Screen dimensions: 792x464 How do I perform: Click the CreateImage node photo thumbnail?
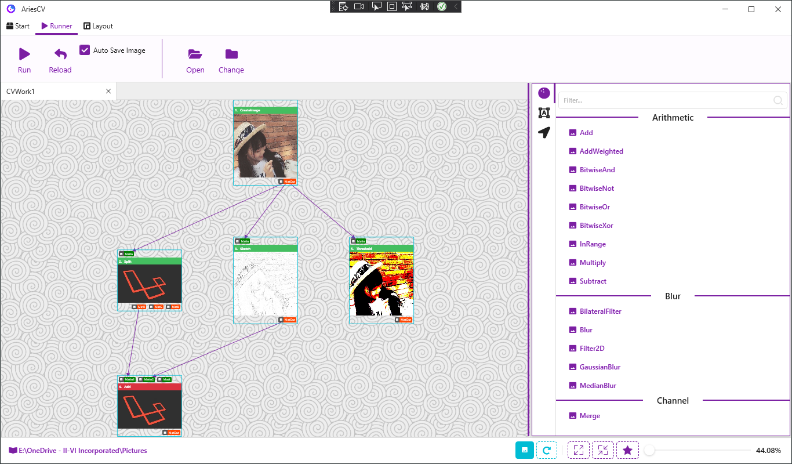[x=266, y=146]
